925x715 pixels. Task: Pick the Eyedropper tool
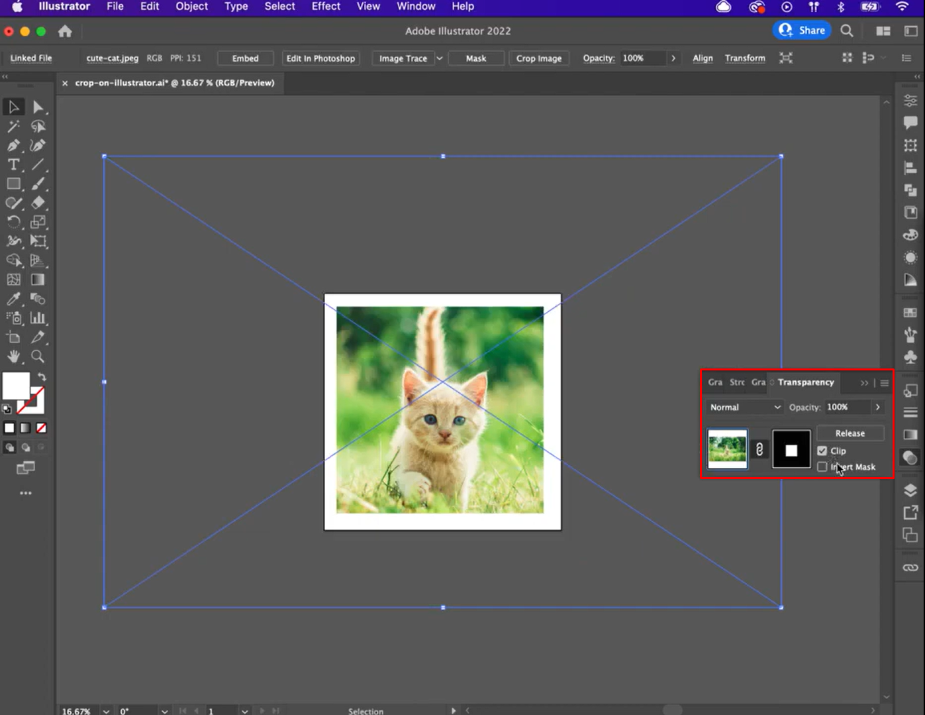(x=13, y=299)
